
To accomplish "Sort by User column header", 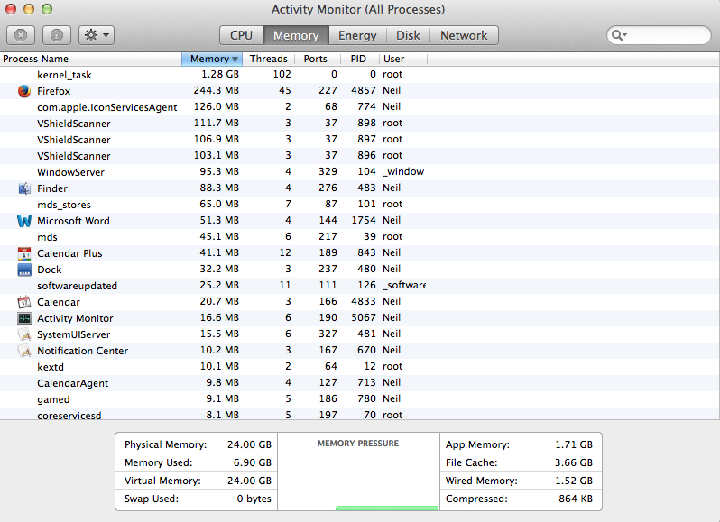I will [403, 59].
